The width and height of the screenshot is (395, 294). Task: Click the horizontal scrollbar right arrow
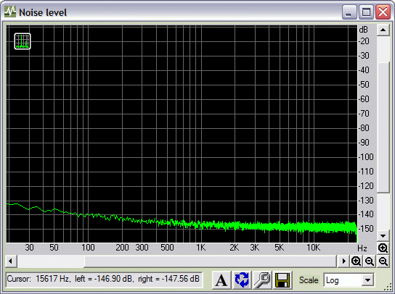click(343, 261)
